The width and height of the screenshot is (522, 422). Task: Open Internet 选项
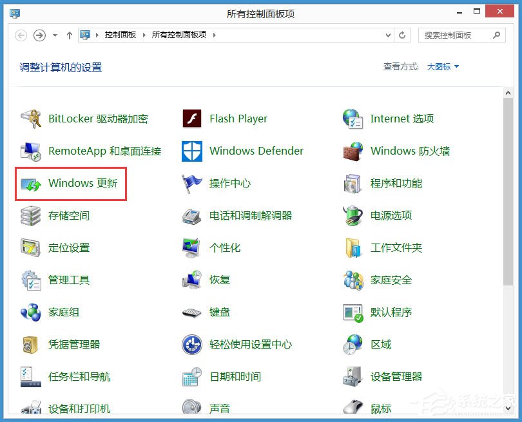pos(401,119)
